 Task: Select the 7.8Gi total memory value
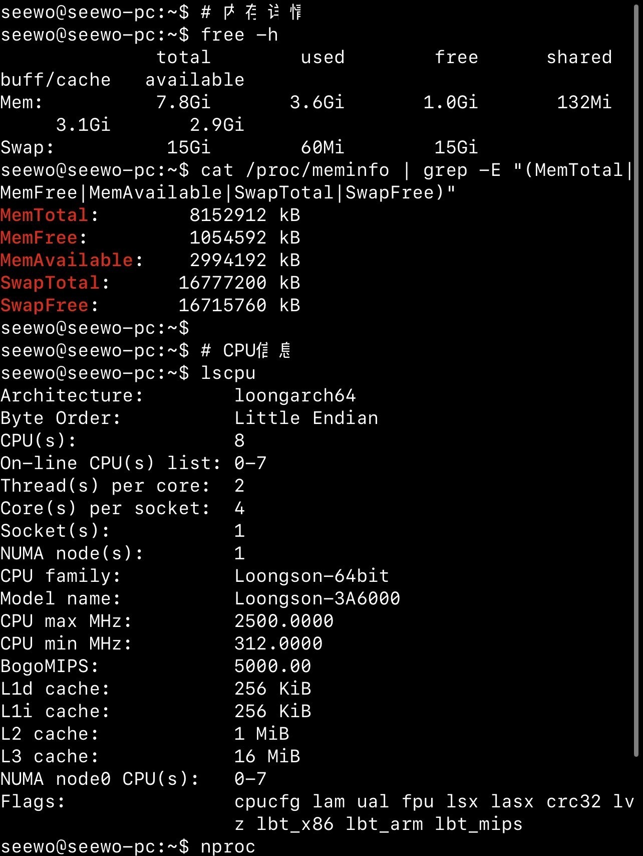tap(183, 103)
